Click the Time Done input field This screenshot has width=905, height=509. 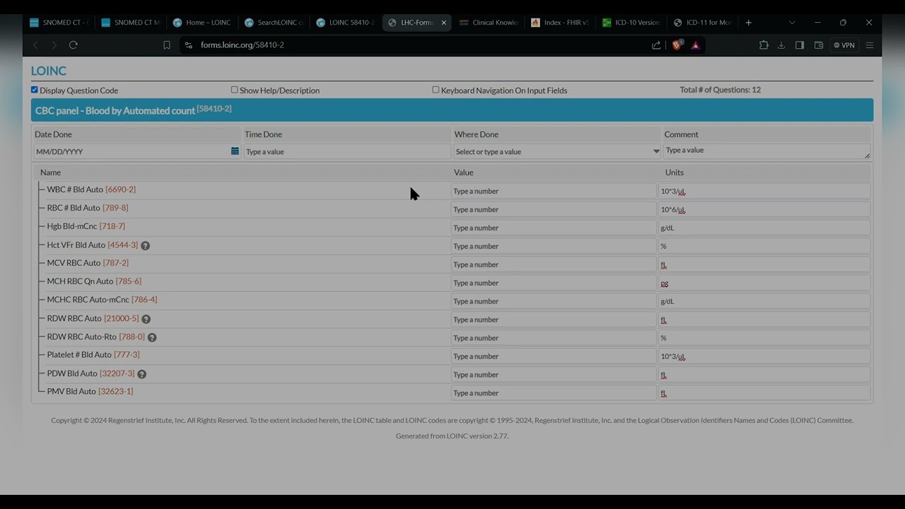[x=347, y=151]
